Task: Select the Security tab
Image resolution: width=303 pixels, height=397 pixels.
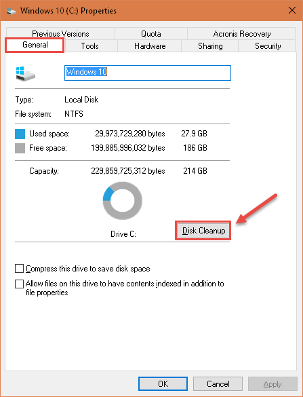Action: click(267, 46)
